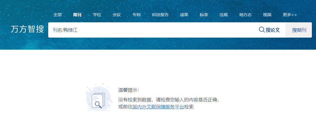
Task: Switch to the 视频 tab
Action: coord(267,15)
